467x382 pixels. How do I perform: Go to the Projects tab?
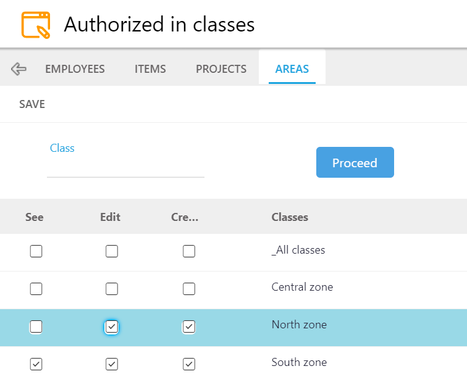[x=221, y=69]
